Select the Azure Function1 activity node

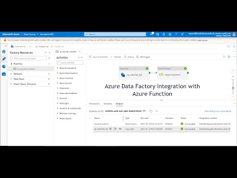(x=172, y=73)
